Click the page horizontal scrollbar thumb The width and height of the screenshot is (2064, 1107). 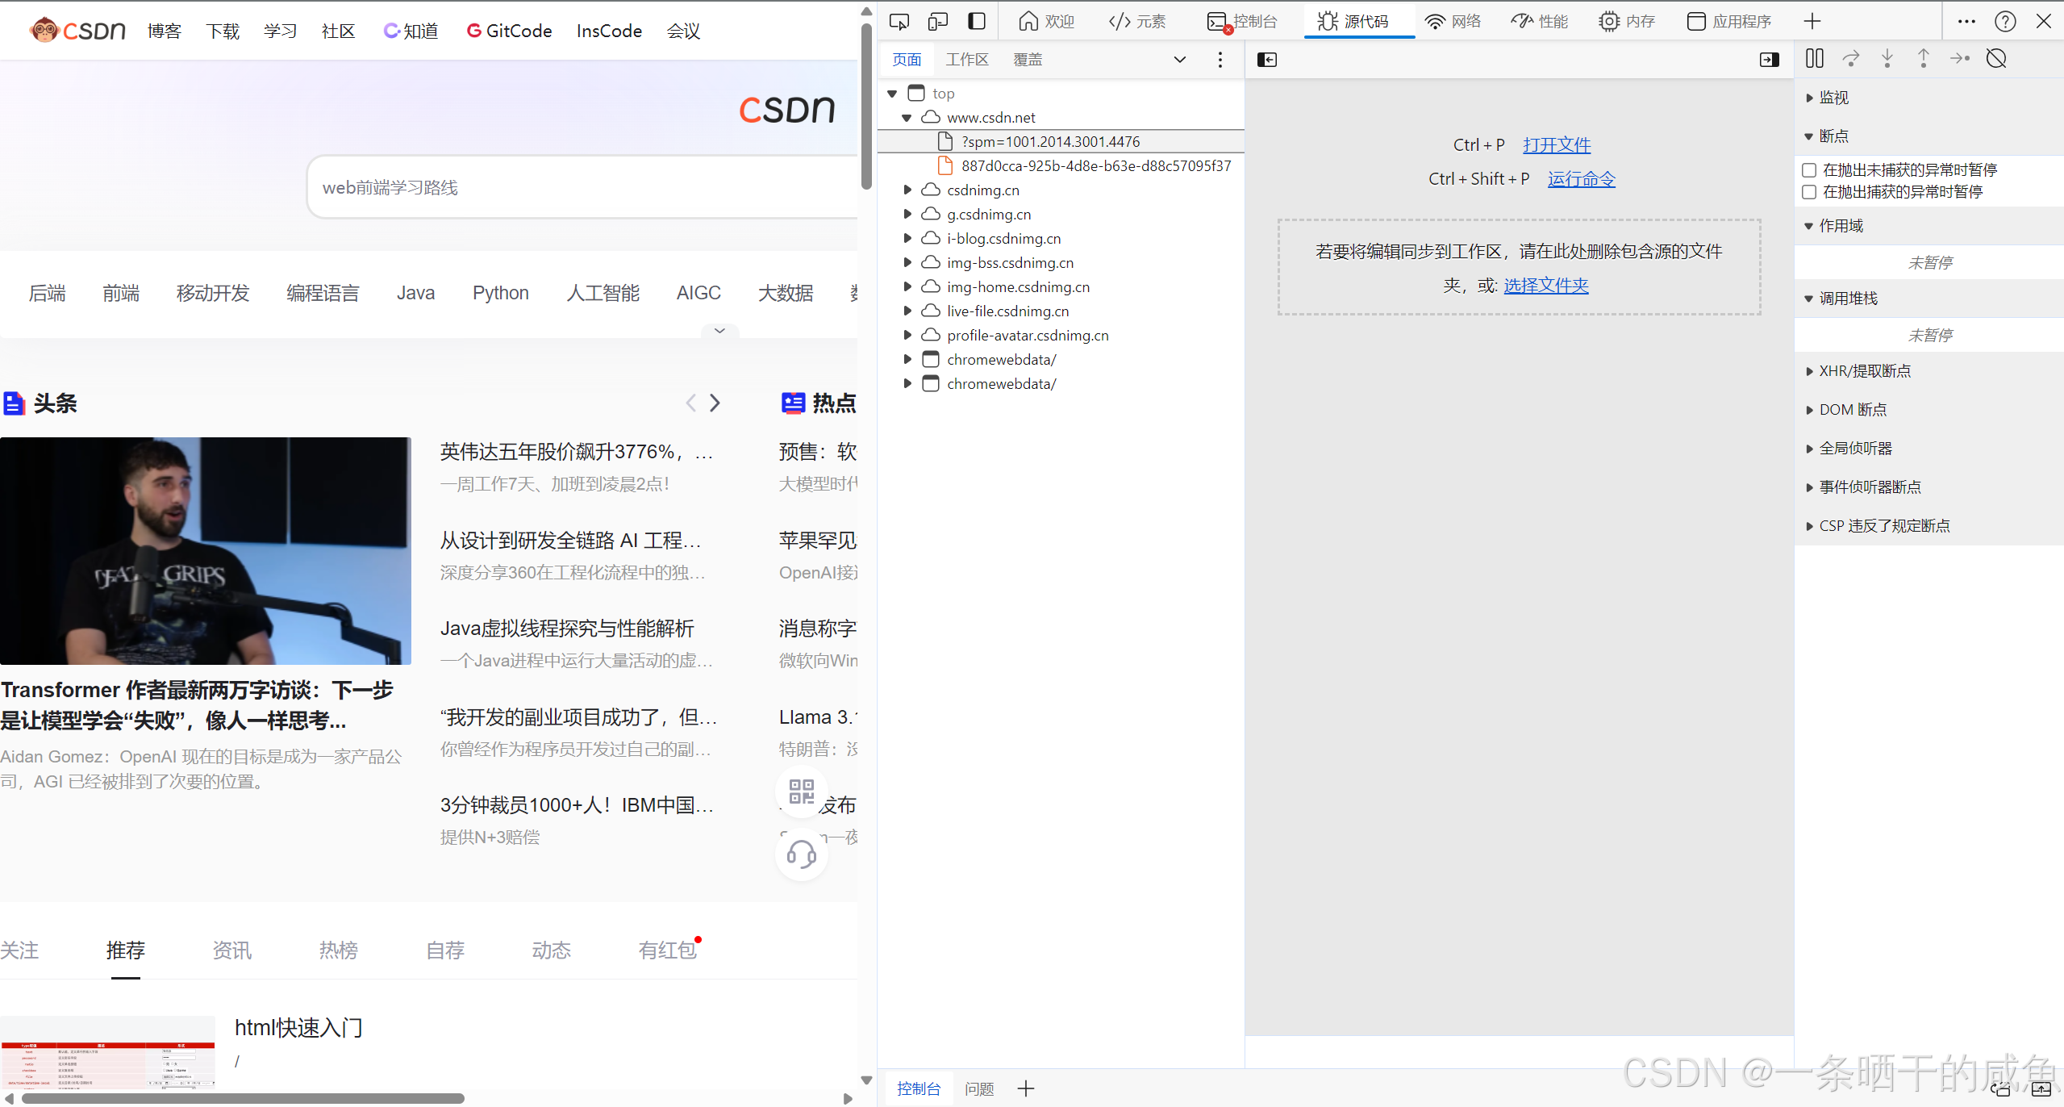[242, 1098]
